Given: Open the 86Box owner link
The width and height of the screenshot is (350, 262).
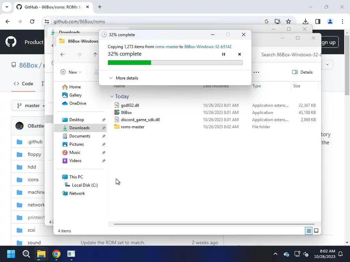Looking at the screenshot, I should coord(28,65).
